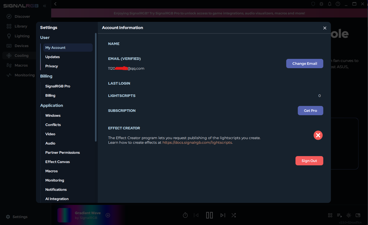The height and width of the screenshot is (225, 368).
Task: Open Conflicts settings
Action: pos(53,125)
